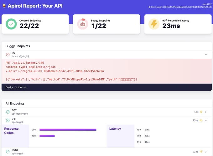
Task: Click the git icon beside html-report
Action: (x=149, y=7)
